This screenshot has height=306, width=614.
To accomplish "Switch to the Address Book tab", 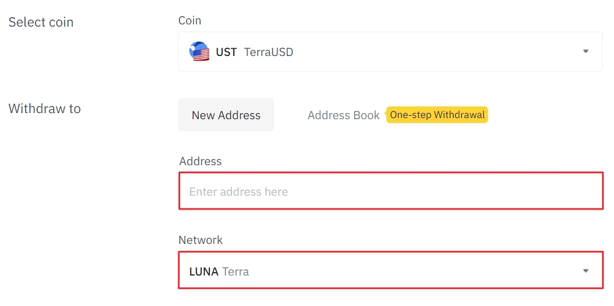I will tap(343, 115).
